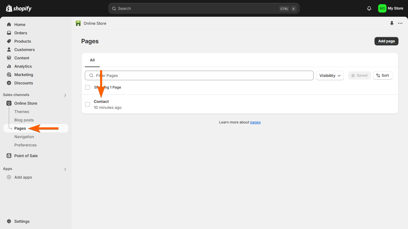Expand the Sales channels section

[x=65, y=95]
